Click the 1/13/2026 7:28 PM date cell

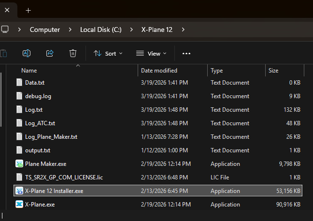(164, 137)
